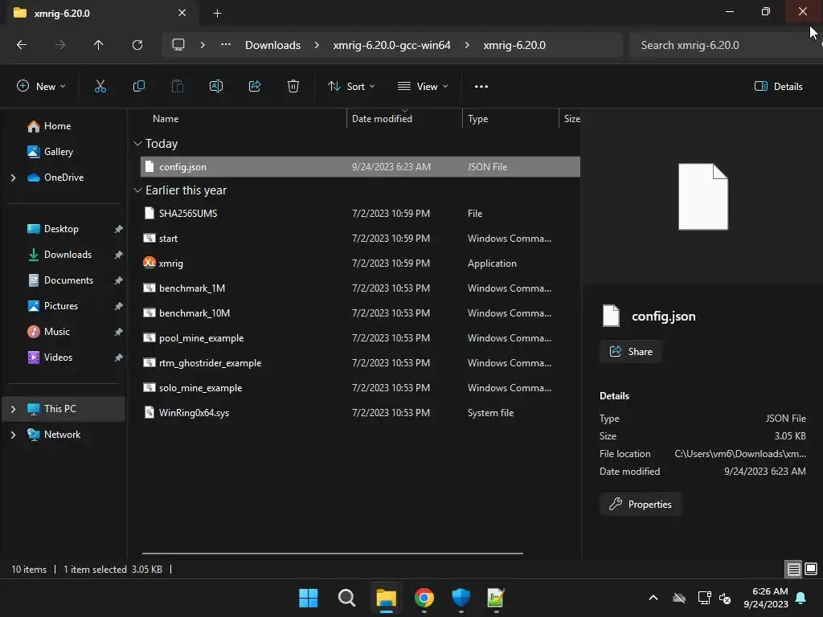The height and width of the screenshot is (617, 823).
Task: Select benchmark_10M file
Action: coord(360,313)
